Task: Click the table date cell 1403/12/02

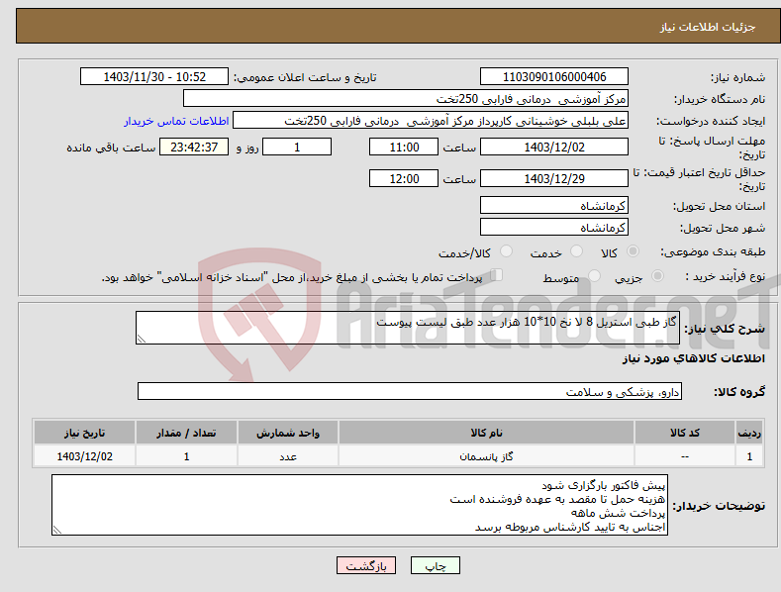Action: (85, 456)
